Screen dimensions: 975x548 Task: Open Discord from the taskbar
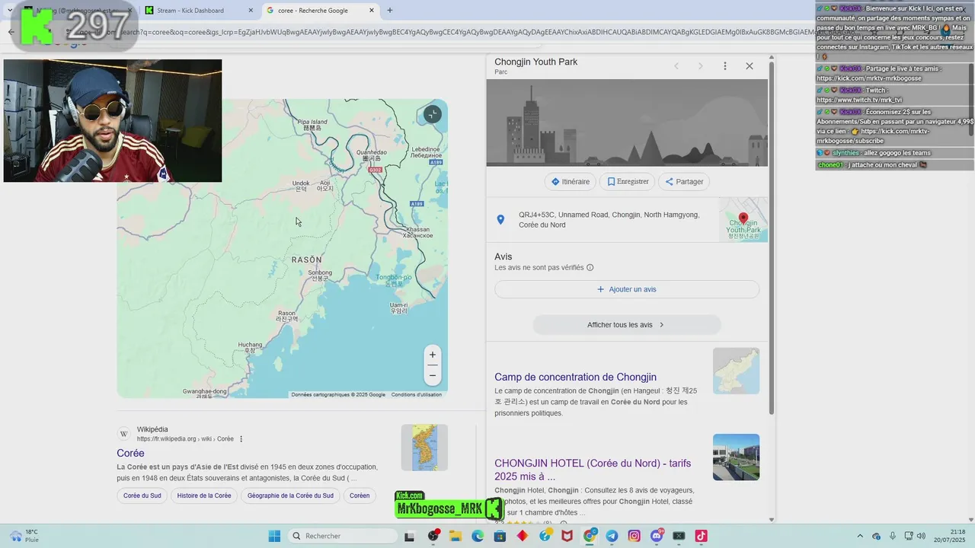tap(657, 536)
